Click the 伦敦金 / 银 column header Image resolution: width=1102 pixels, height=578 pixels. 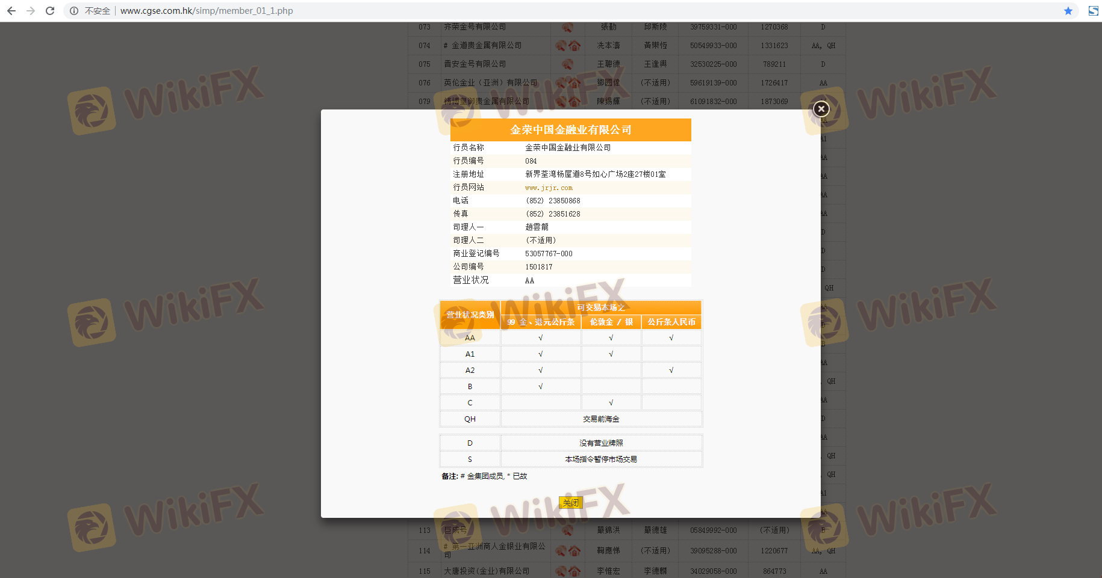(x=611, y=322)
